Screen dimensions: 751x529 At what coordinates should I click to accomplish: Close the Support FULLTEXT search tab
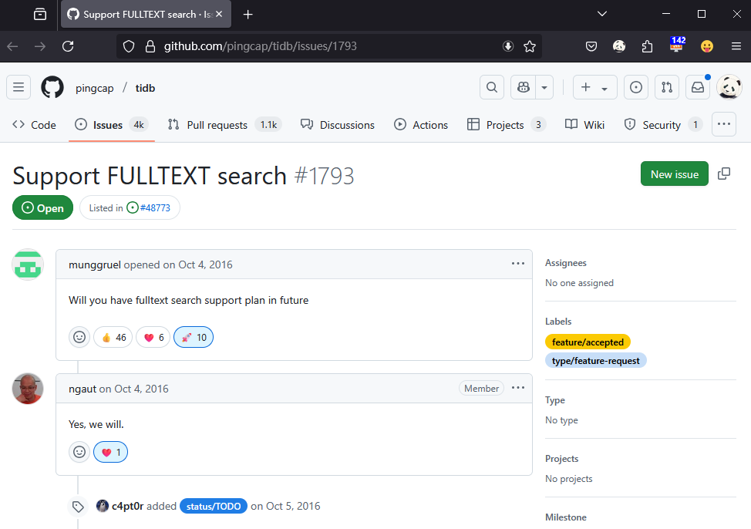[x=219, y=15]
